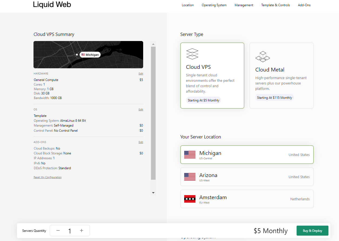Click Reset My Configuration link
The height and width of the screenshot is (241, 339).
[x=48, y=177]
